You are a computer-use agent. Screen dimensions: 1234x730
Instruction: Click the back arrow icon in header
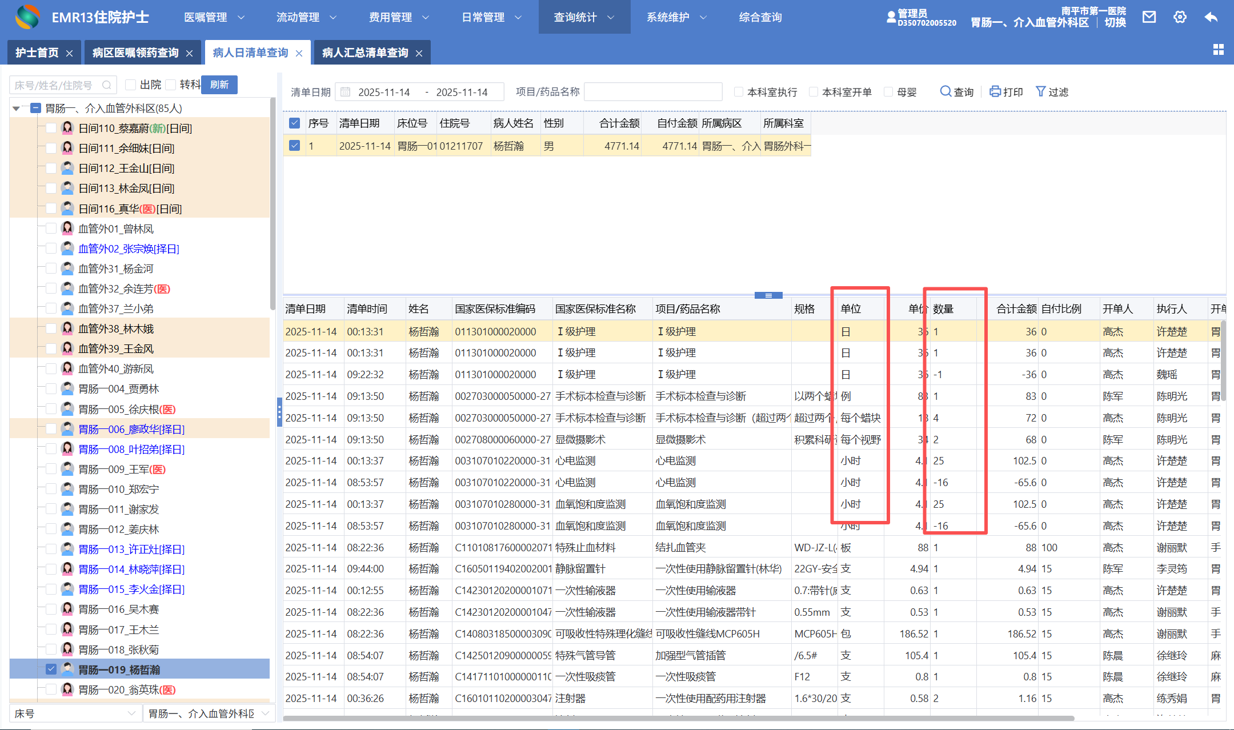pyautogui.click(x=1211, y=17)
